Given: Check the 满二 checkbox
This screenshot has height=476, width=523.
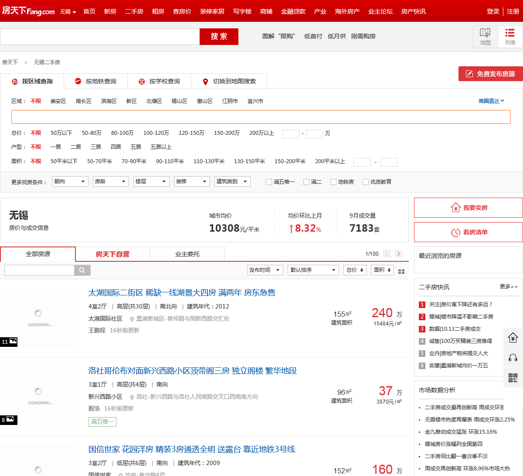Looking at the screenshot, I should coord(306,182).
